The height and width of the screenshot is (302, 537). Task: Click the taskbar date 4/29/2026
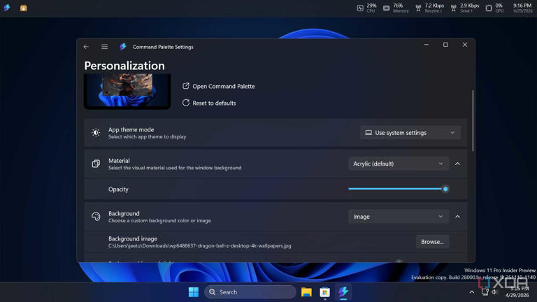click(517, 295)
